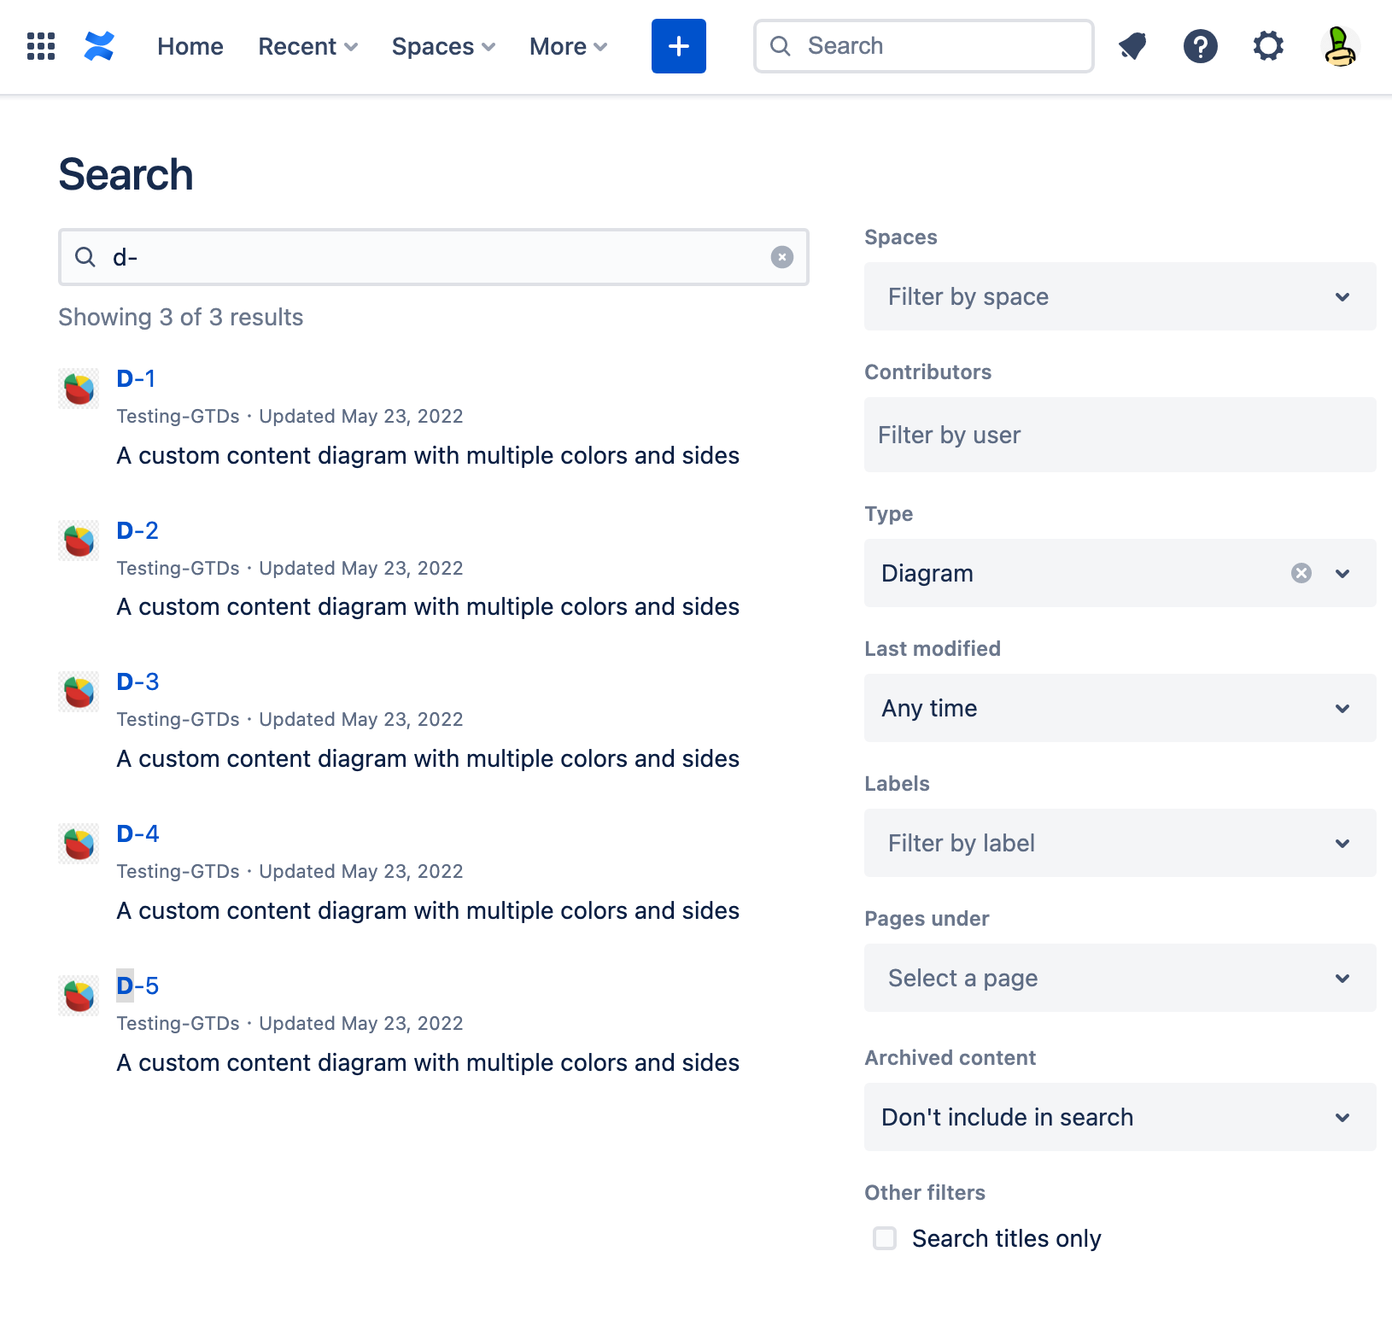
Task: Open the notifications bell icon
Action: point(1132,46)
